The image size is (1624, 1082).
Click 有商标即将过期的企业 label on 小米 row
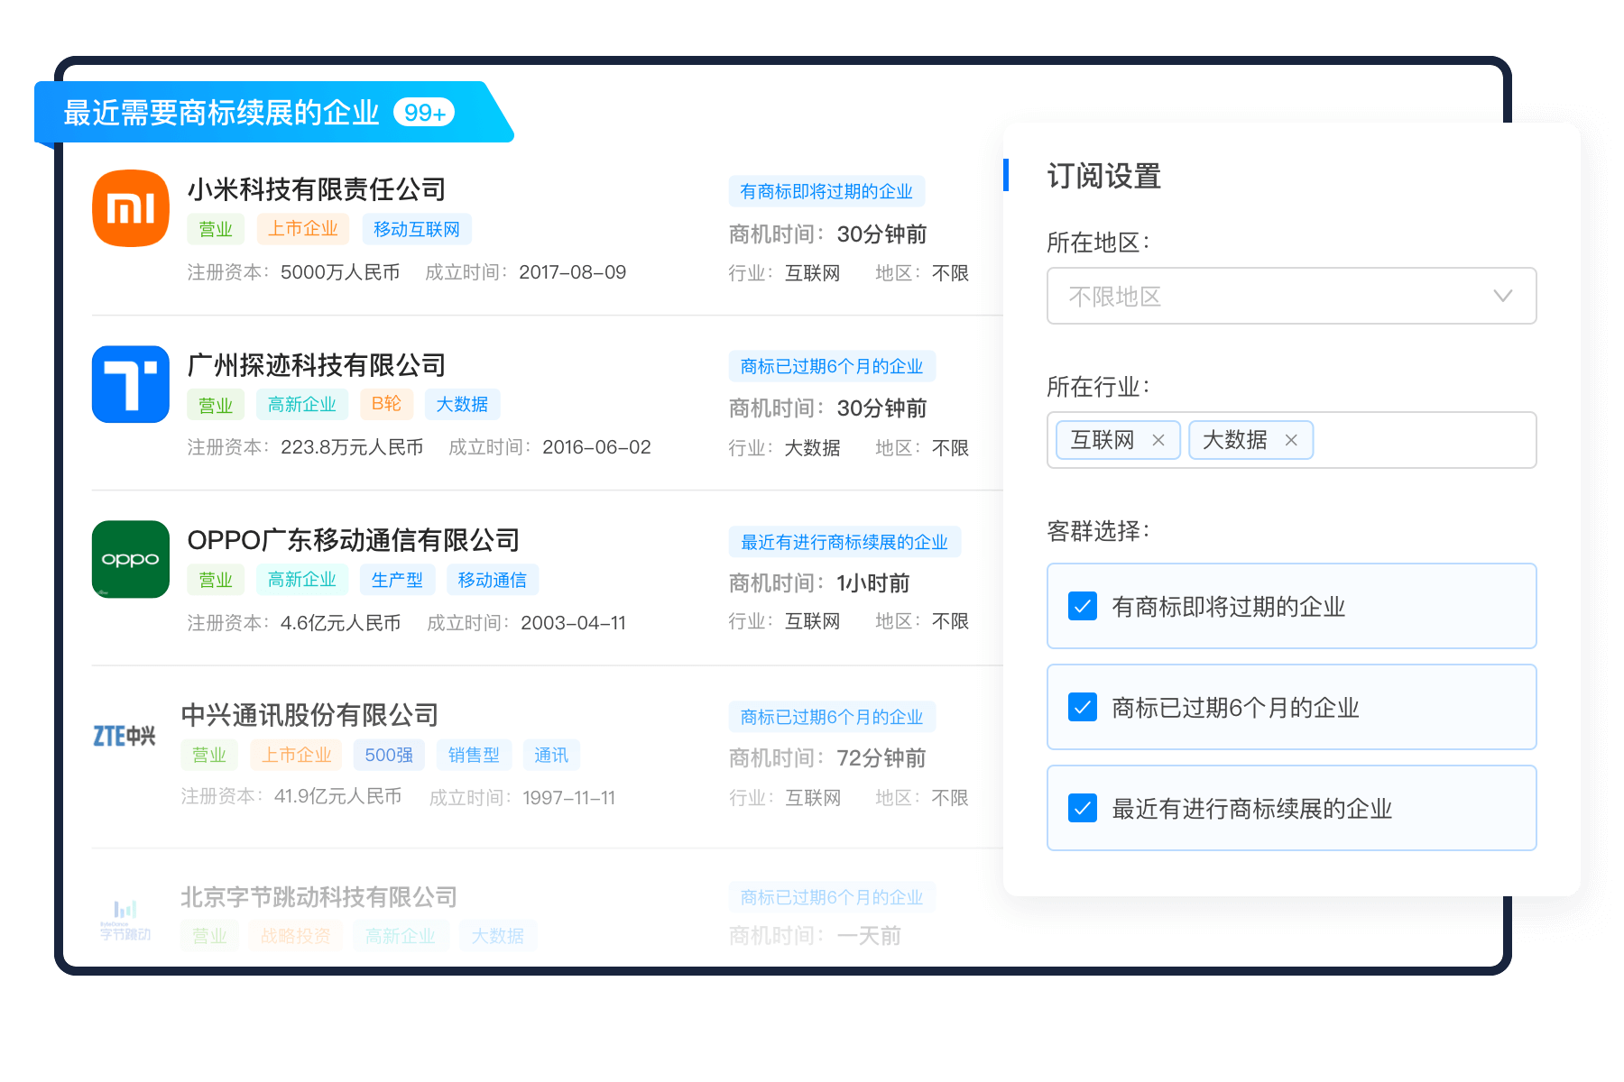click(x=826, y=191)
